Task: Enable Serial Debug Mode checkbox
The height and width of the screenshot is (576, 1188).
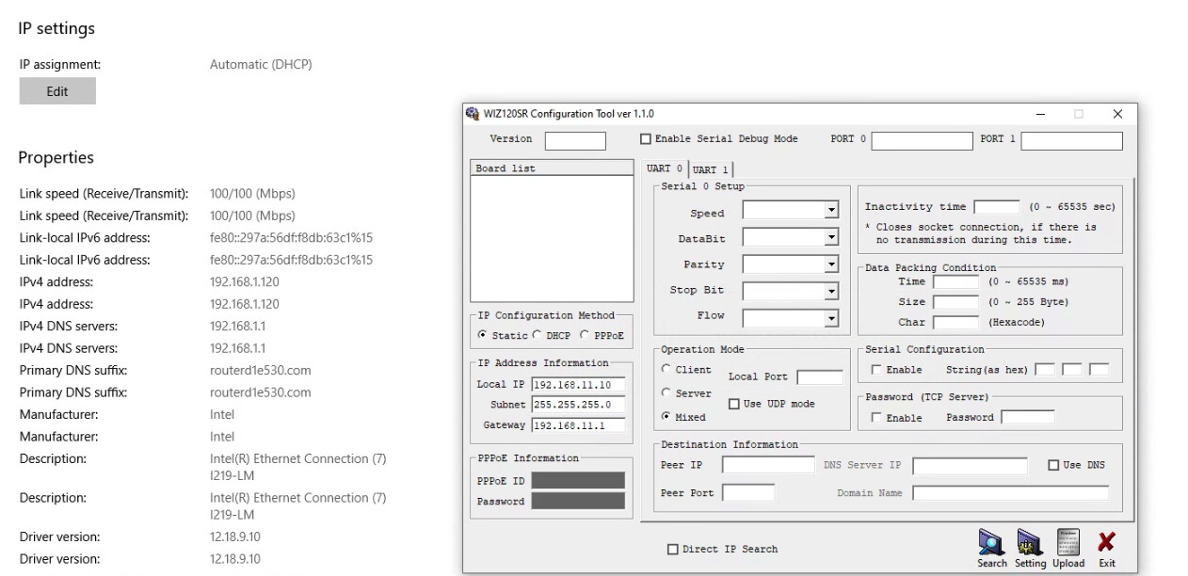Action: click(646, 139)
